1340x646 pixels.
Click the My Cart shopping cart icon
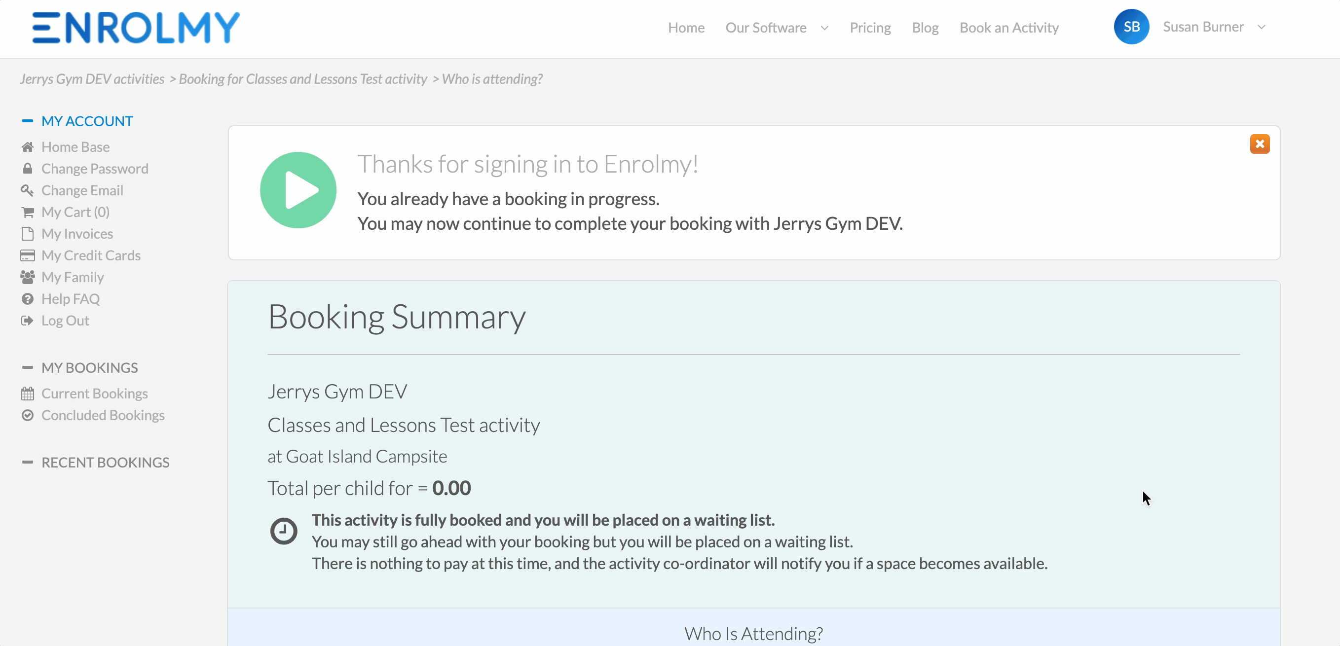28,212
